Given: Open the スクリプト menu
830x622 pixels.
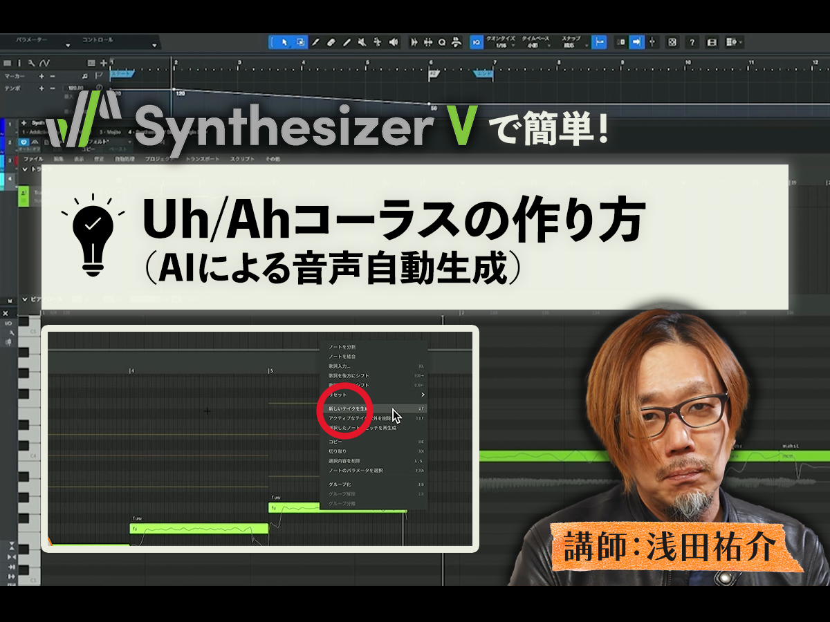Looking at the screenshot, I should (242, 159).
